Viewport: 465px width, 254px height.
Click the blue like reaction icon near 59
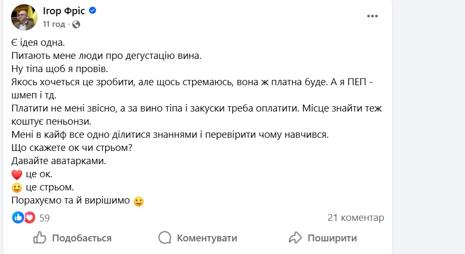click(18, 217)
